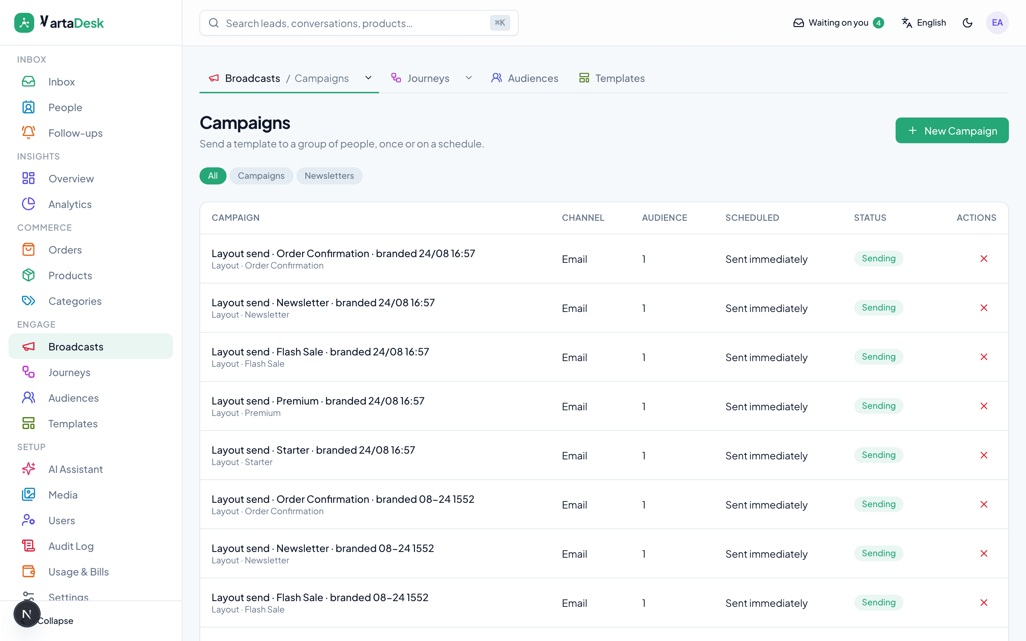Viewport: 1026px width, 641px height.
Task: Open Audit Log in sidebar
Action: 91,546
